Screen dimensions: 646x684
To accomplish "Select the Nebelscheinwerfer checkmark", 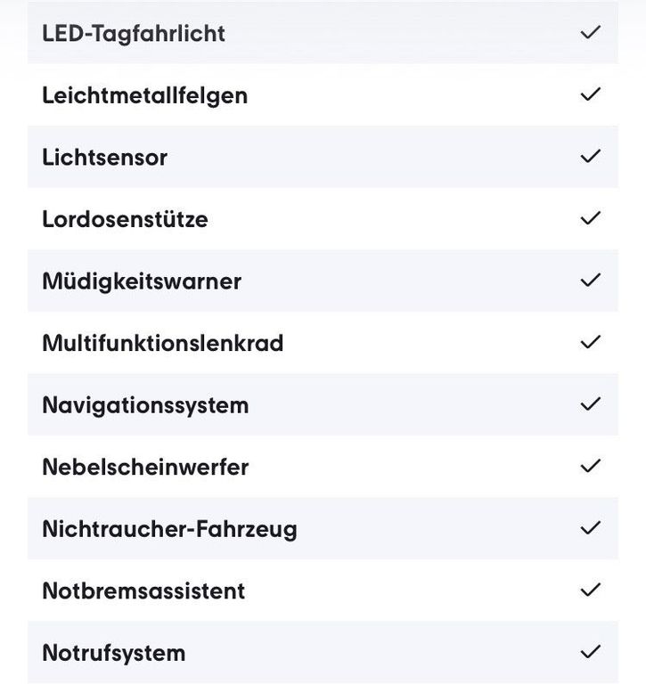I will (590, 466).
